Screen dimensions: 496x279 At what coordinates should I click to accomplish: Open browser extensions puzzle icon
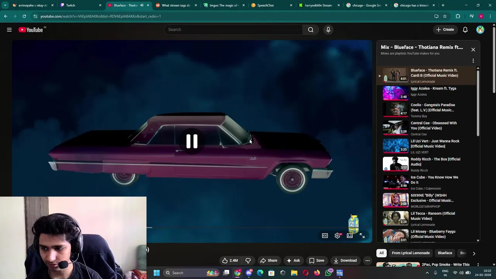pyautogui.click(x=458, y=16)
